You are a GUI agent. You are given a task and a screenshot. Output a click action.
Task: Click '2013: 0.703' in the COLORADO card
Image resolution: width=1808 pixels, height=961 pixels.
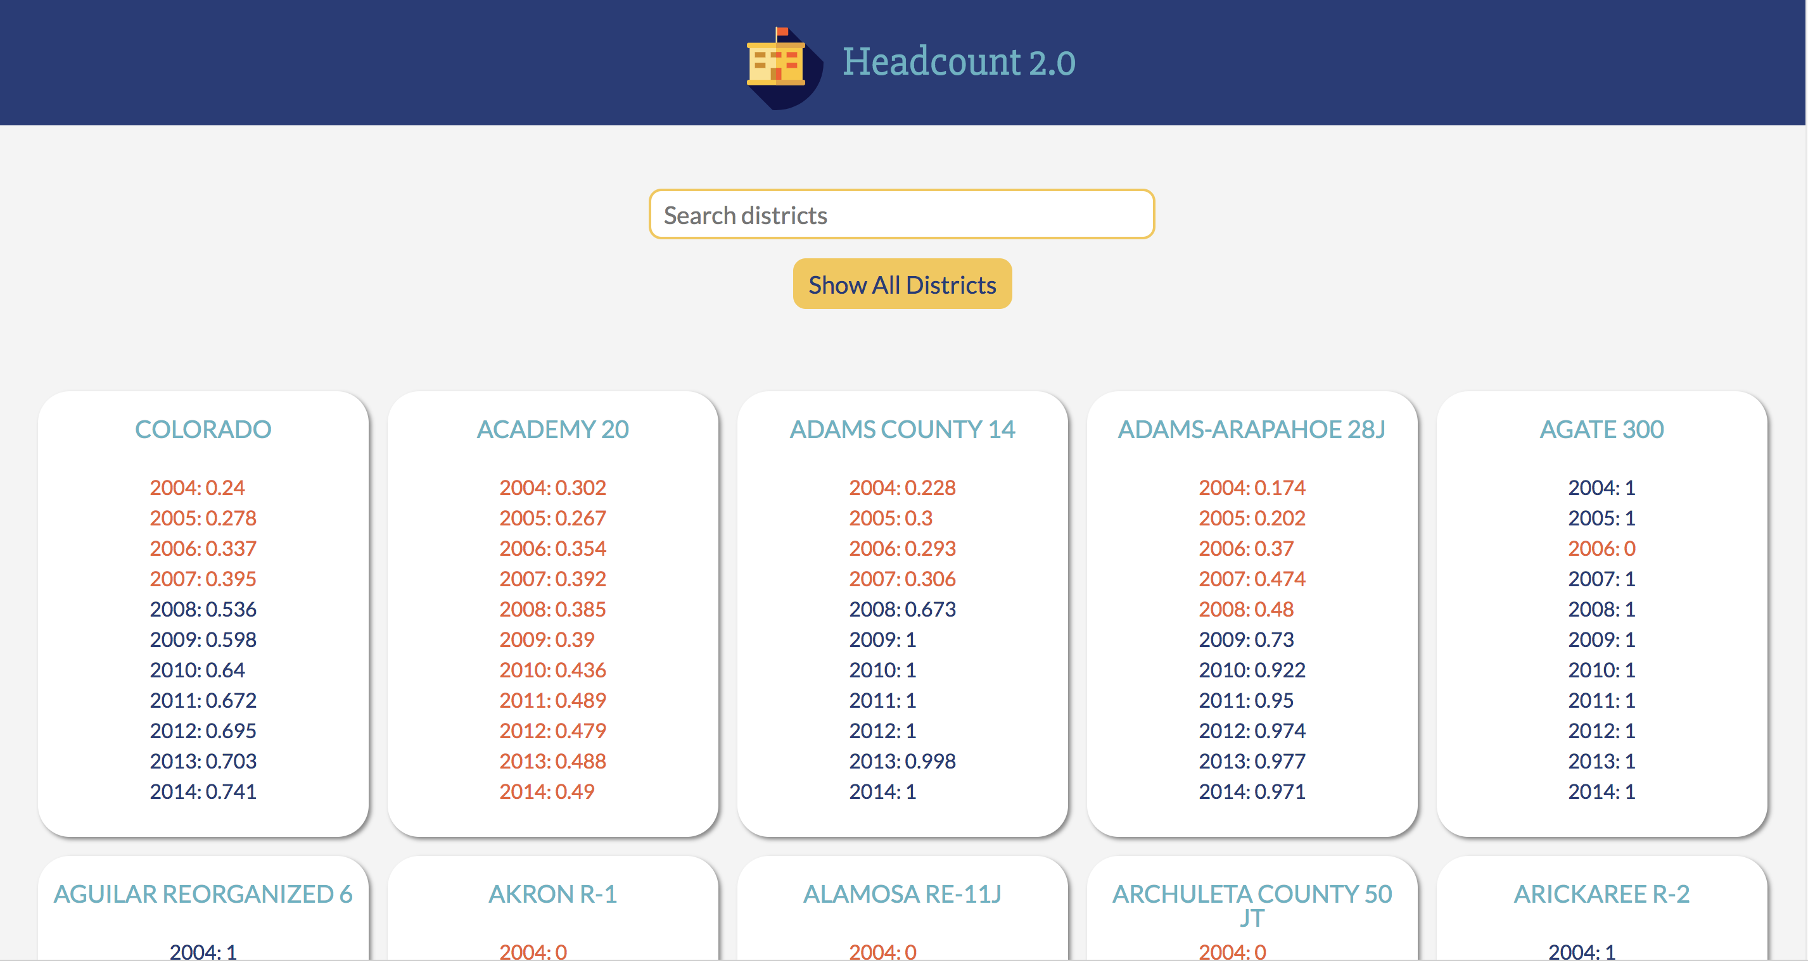coord(203,761)
